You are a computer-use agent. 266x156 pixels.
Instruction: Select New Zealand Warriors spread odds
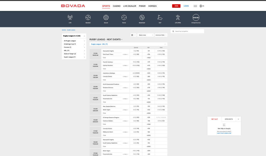[136, 106]
